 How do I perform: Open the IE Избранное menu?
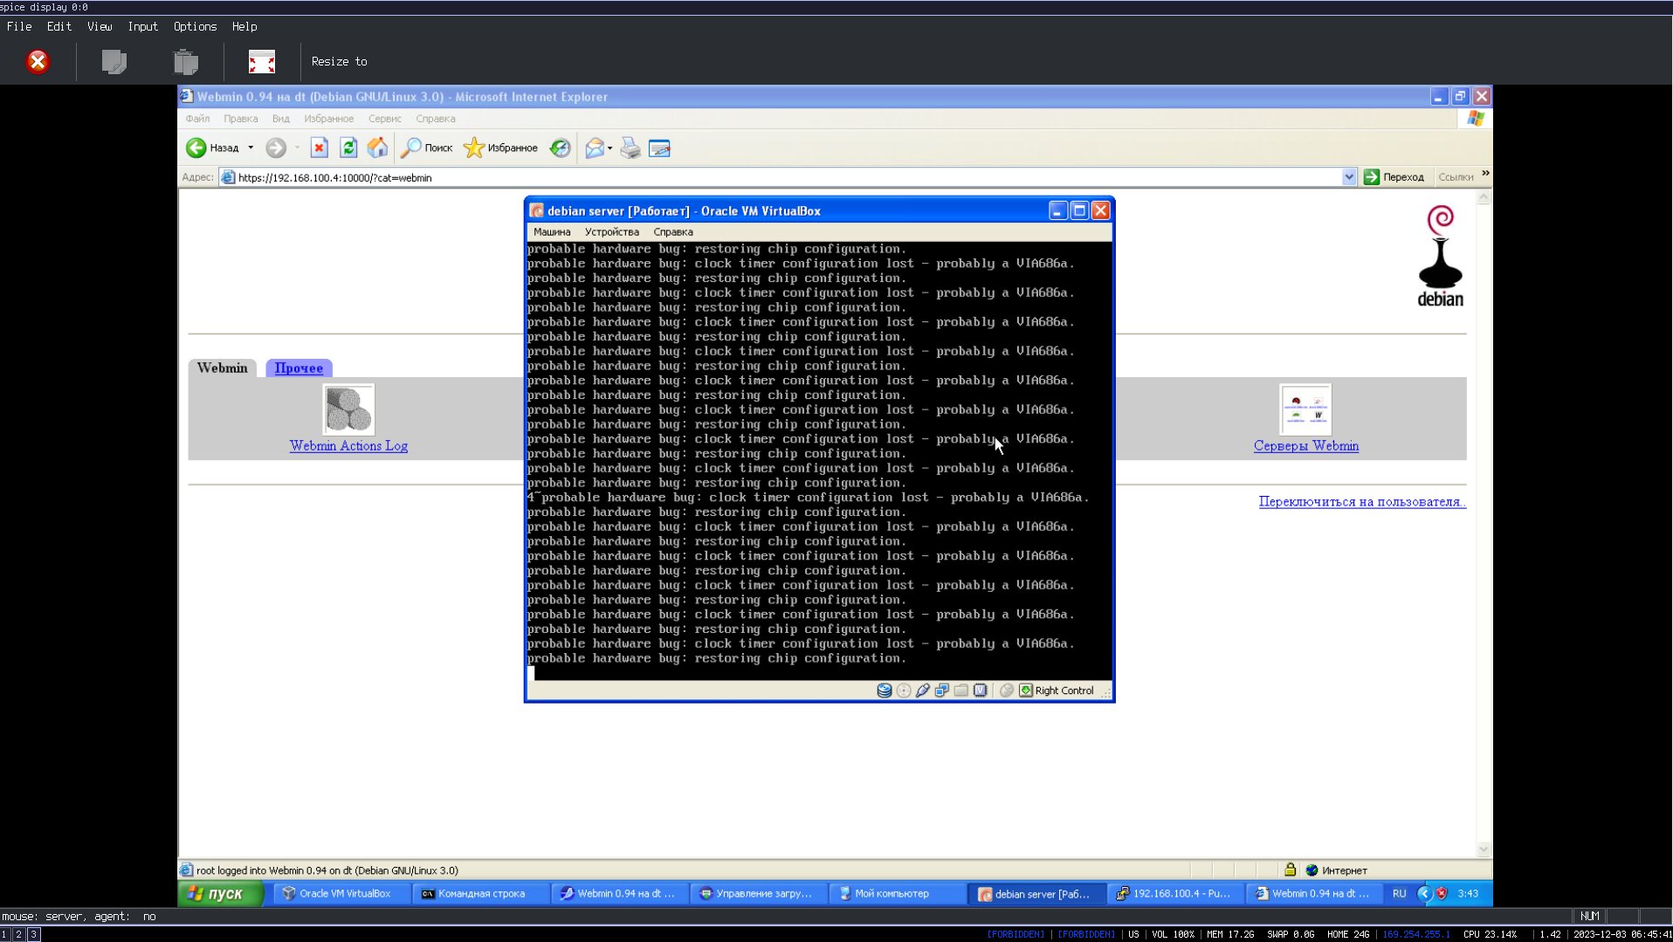pos(328,119)
